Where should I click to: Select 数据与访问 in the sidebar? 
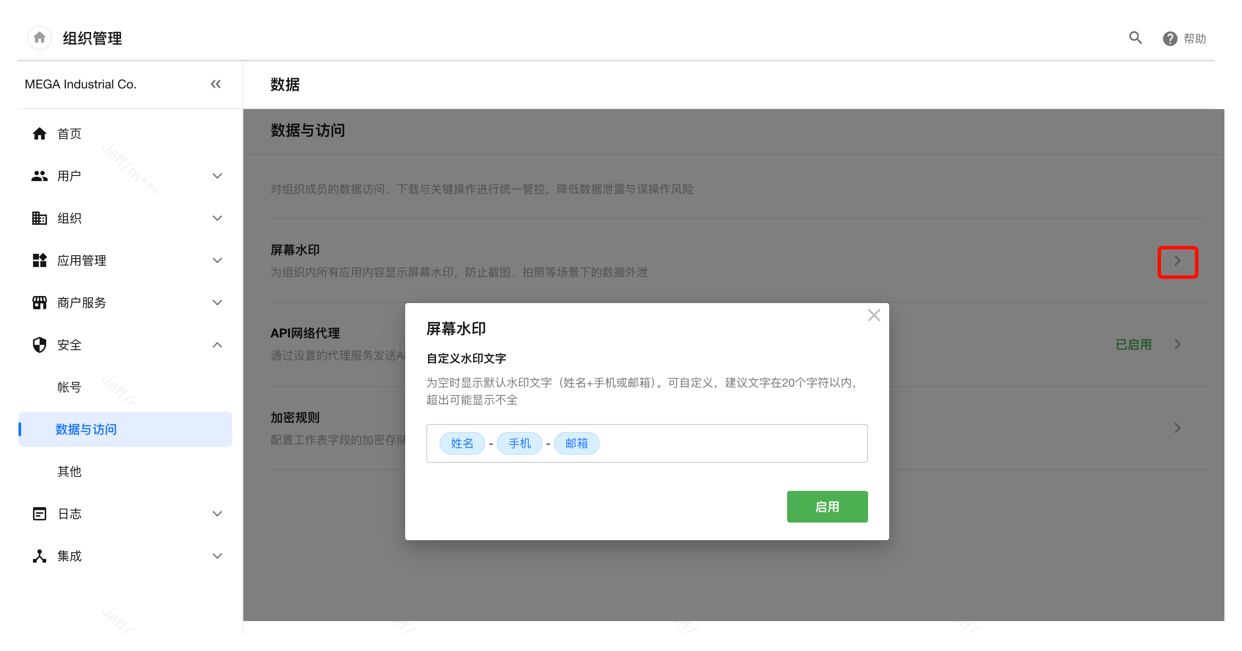pos(86,429)
